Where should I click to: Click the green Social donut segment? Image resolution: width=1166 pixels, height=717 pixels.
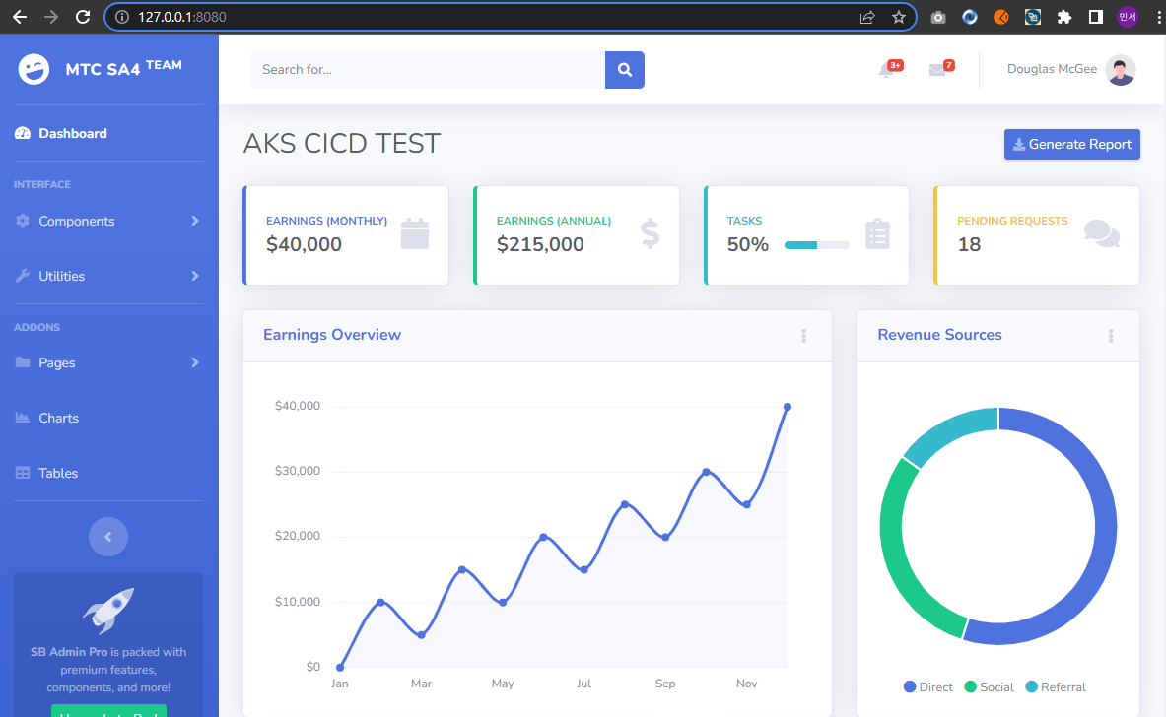[x=904, y=556]
